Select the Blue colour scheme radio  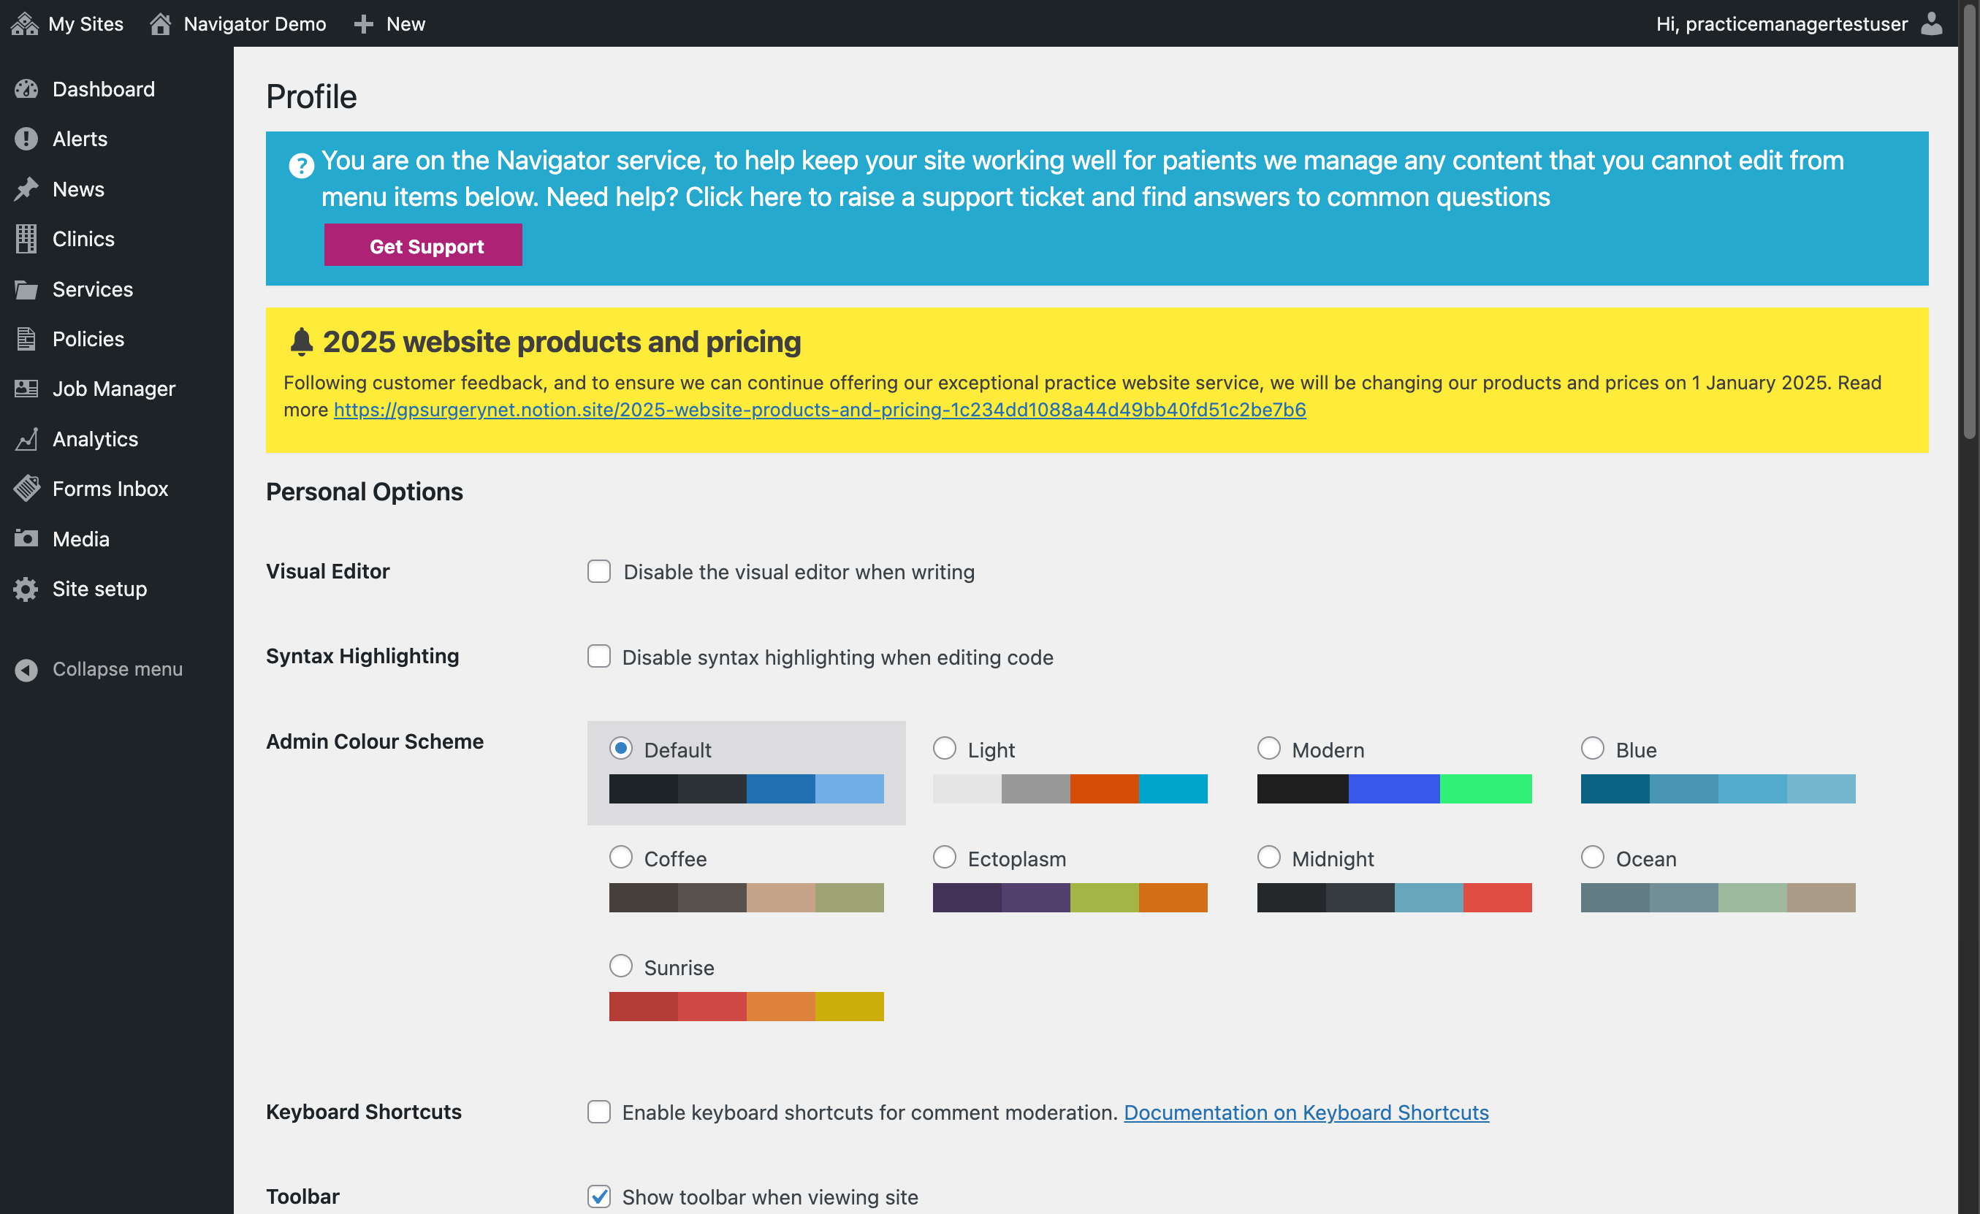[x=1593, y=748]
